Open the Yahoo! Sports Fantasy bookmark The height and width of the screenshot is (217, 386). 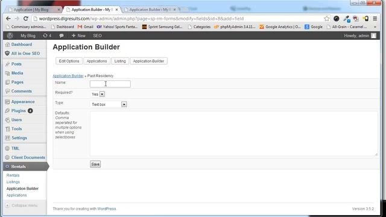[117, 27]
